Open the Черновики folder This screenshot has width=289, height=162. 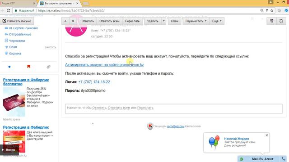pyautogui.click(x=17, y=40)
